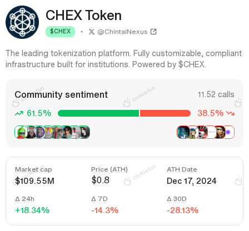This screenshot has width=249, height=231.
Task: Click the red portion of sentiment bar
Action: 165,113
